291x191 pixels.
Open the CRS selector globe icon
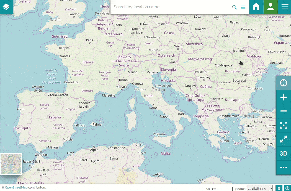(x=287, y=188)
